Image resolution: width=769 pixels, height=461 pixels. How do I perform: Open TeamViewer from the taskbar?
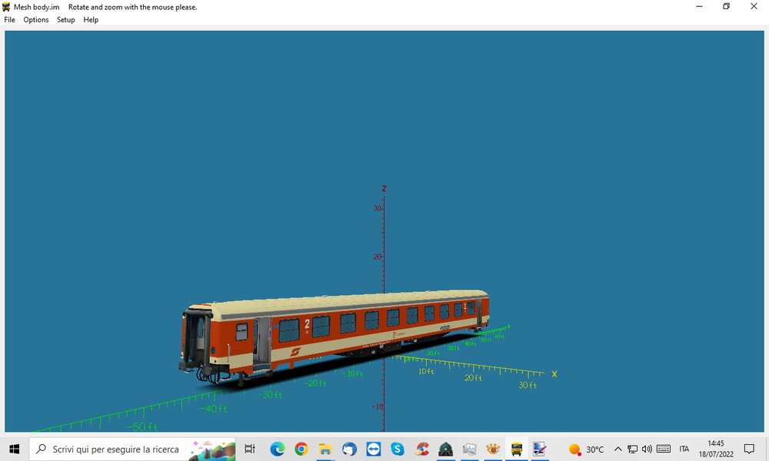(x=373, y=449)
